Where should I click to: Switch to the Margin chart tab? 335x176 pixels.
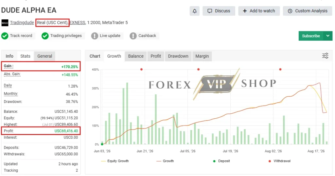(202, 56)
